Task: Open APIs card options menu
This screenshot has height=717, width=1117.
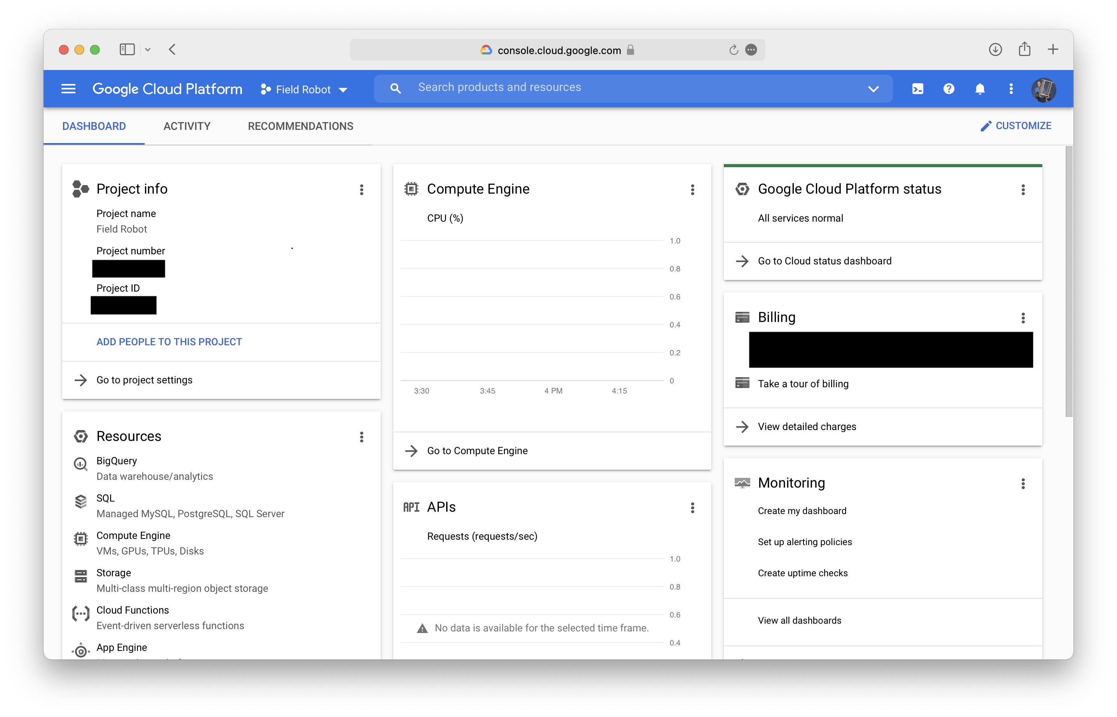Action: pyautogui.click(x=693, y=508)
